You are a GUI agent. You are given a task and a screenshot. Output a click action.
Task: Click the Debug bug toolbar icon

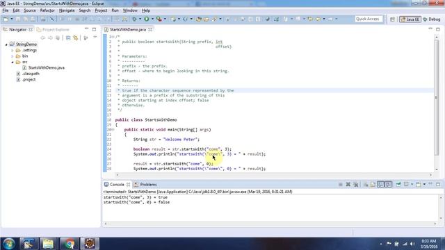(x=134, y=19)
